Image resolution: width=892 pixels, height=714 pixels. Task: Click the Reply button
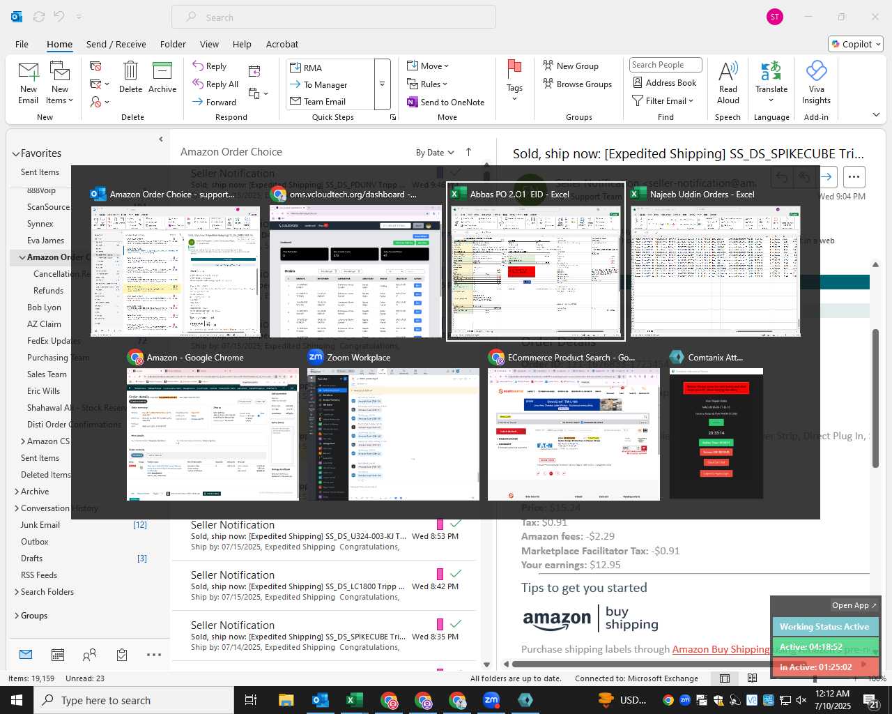(210, 66)
